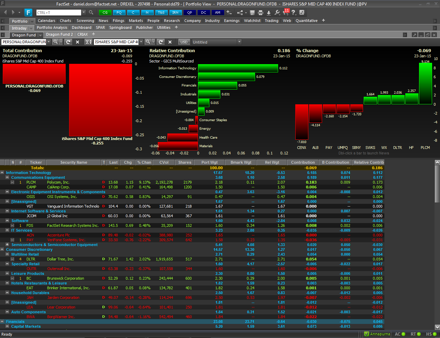Open the CTRL+T box dropdown arrow
The height and width of the screenshot is (338, 440).
pos(84,12)
